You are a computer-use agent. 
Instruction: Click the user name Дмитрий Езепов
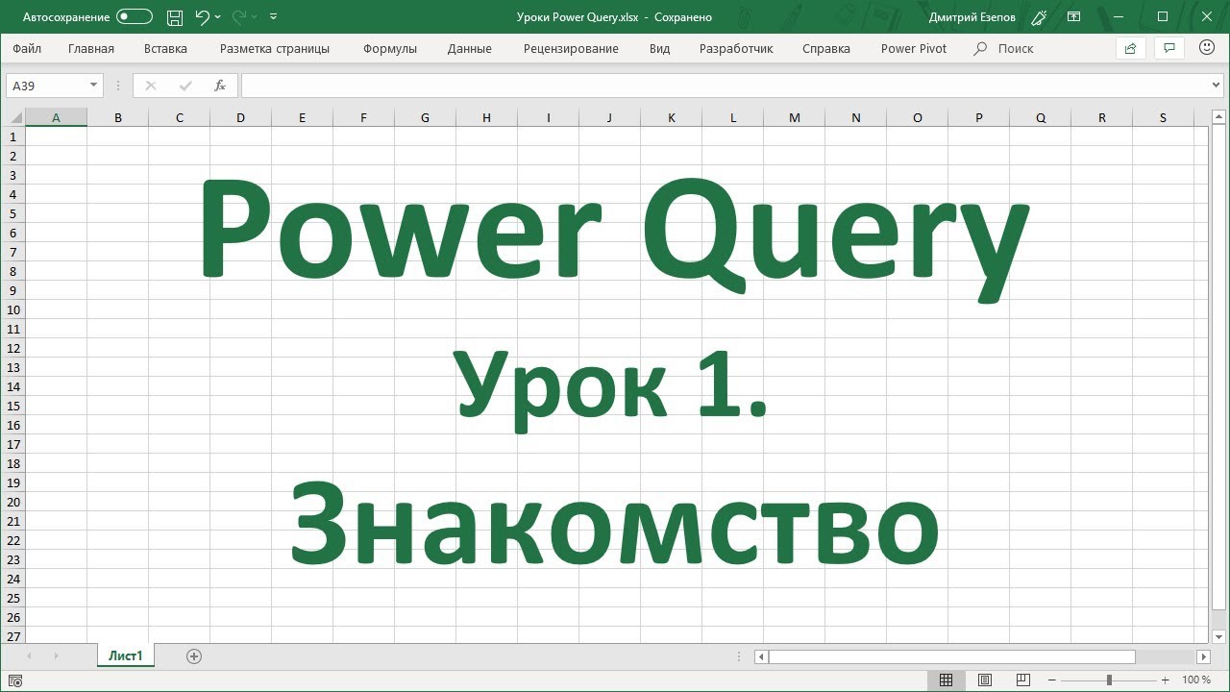point(972,17)
